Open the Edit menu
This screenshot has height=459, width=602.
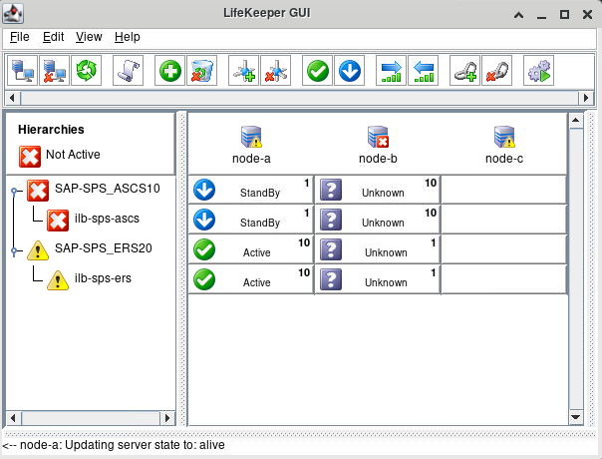tap(54, 37)
